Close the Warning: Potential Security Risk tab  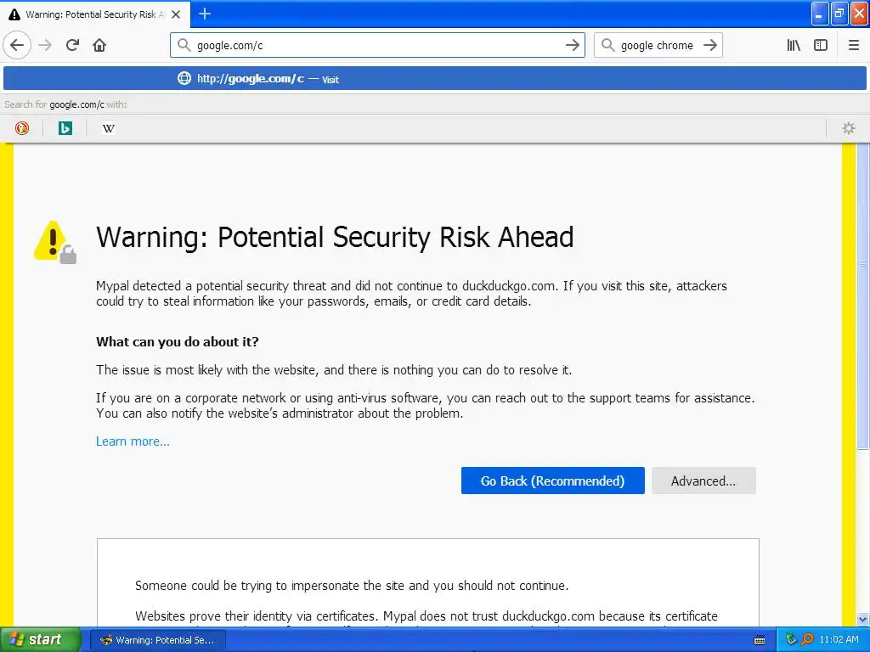[x=176, y=14]
